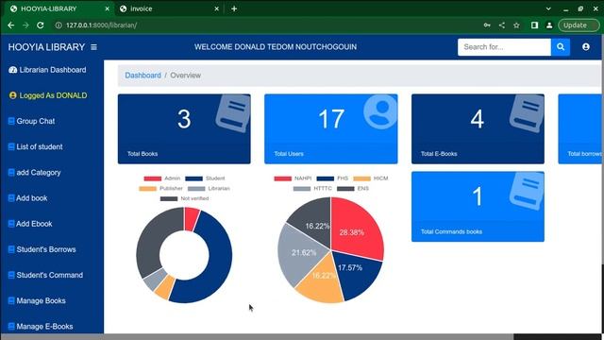Reload the page with browser refresh icon
This screenshot has width=604, height=340.
pos(40,25)
